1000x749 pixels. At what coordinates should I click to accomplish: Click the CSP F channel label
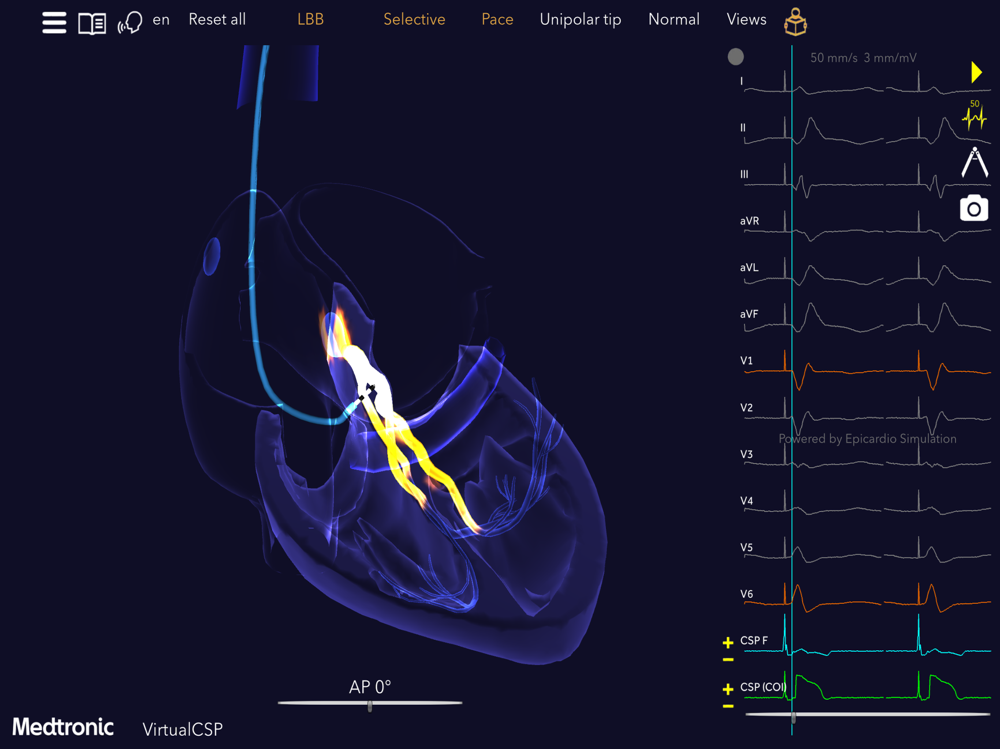754,640
